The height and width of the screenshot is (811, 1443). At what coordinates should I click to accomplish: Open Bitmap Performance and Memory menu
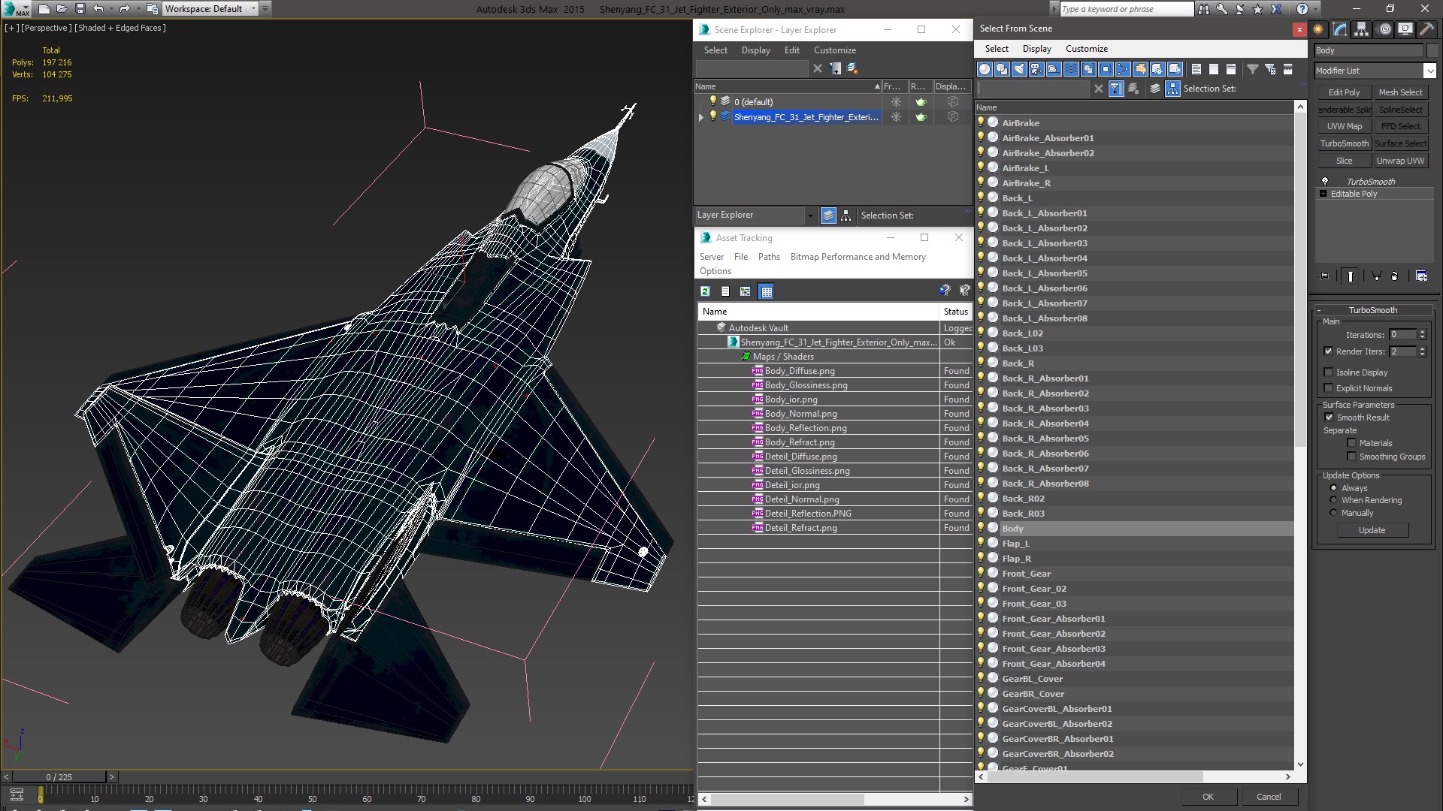pyautogui.click(x=858, y=257)
